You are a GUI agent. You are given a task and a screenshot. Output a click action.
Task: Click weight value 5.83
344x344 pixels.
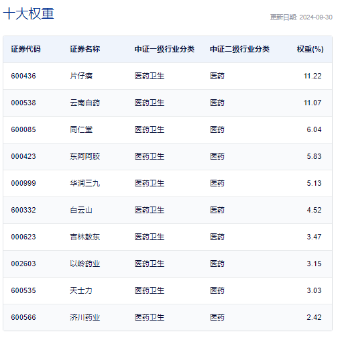(314, 156)
